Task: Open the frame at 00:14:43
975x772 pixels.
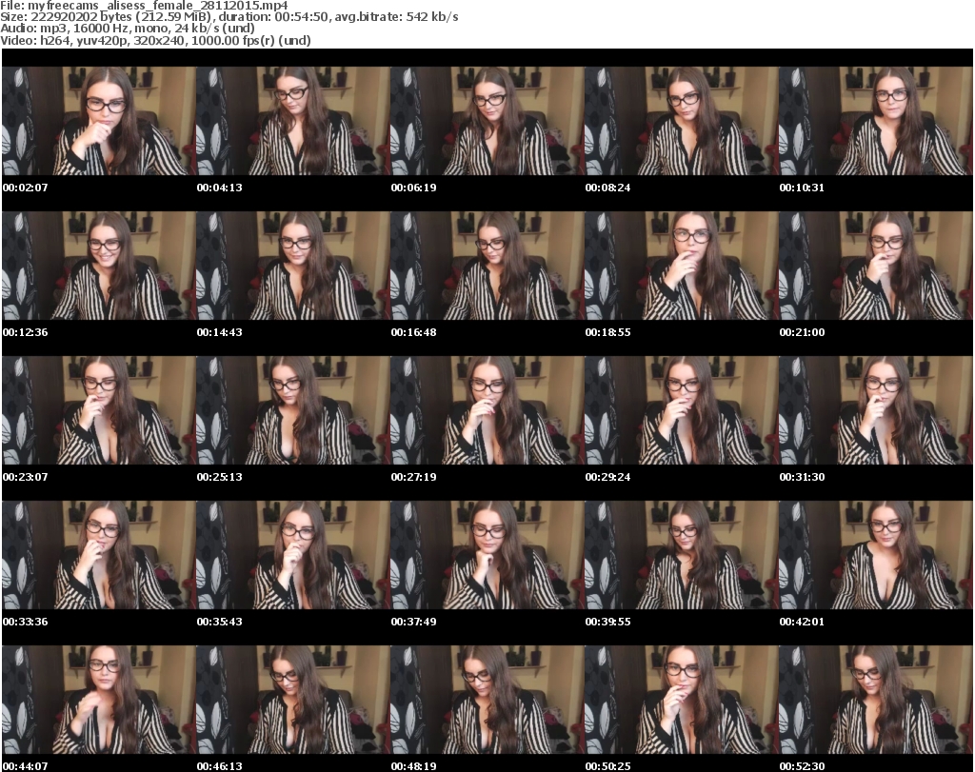Action: tap(293, 266)
